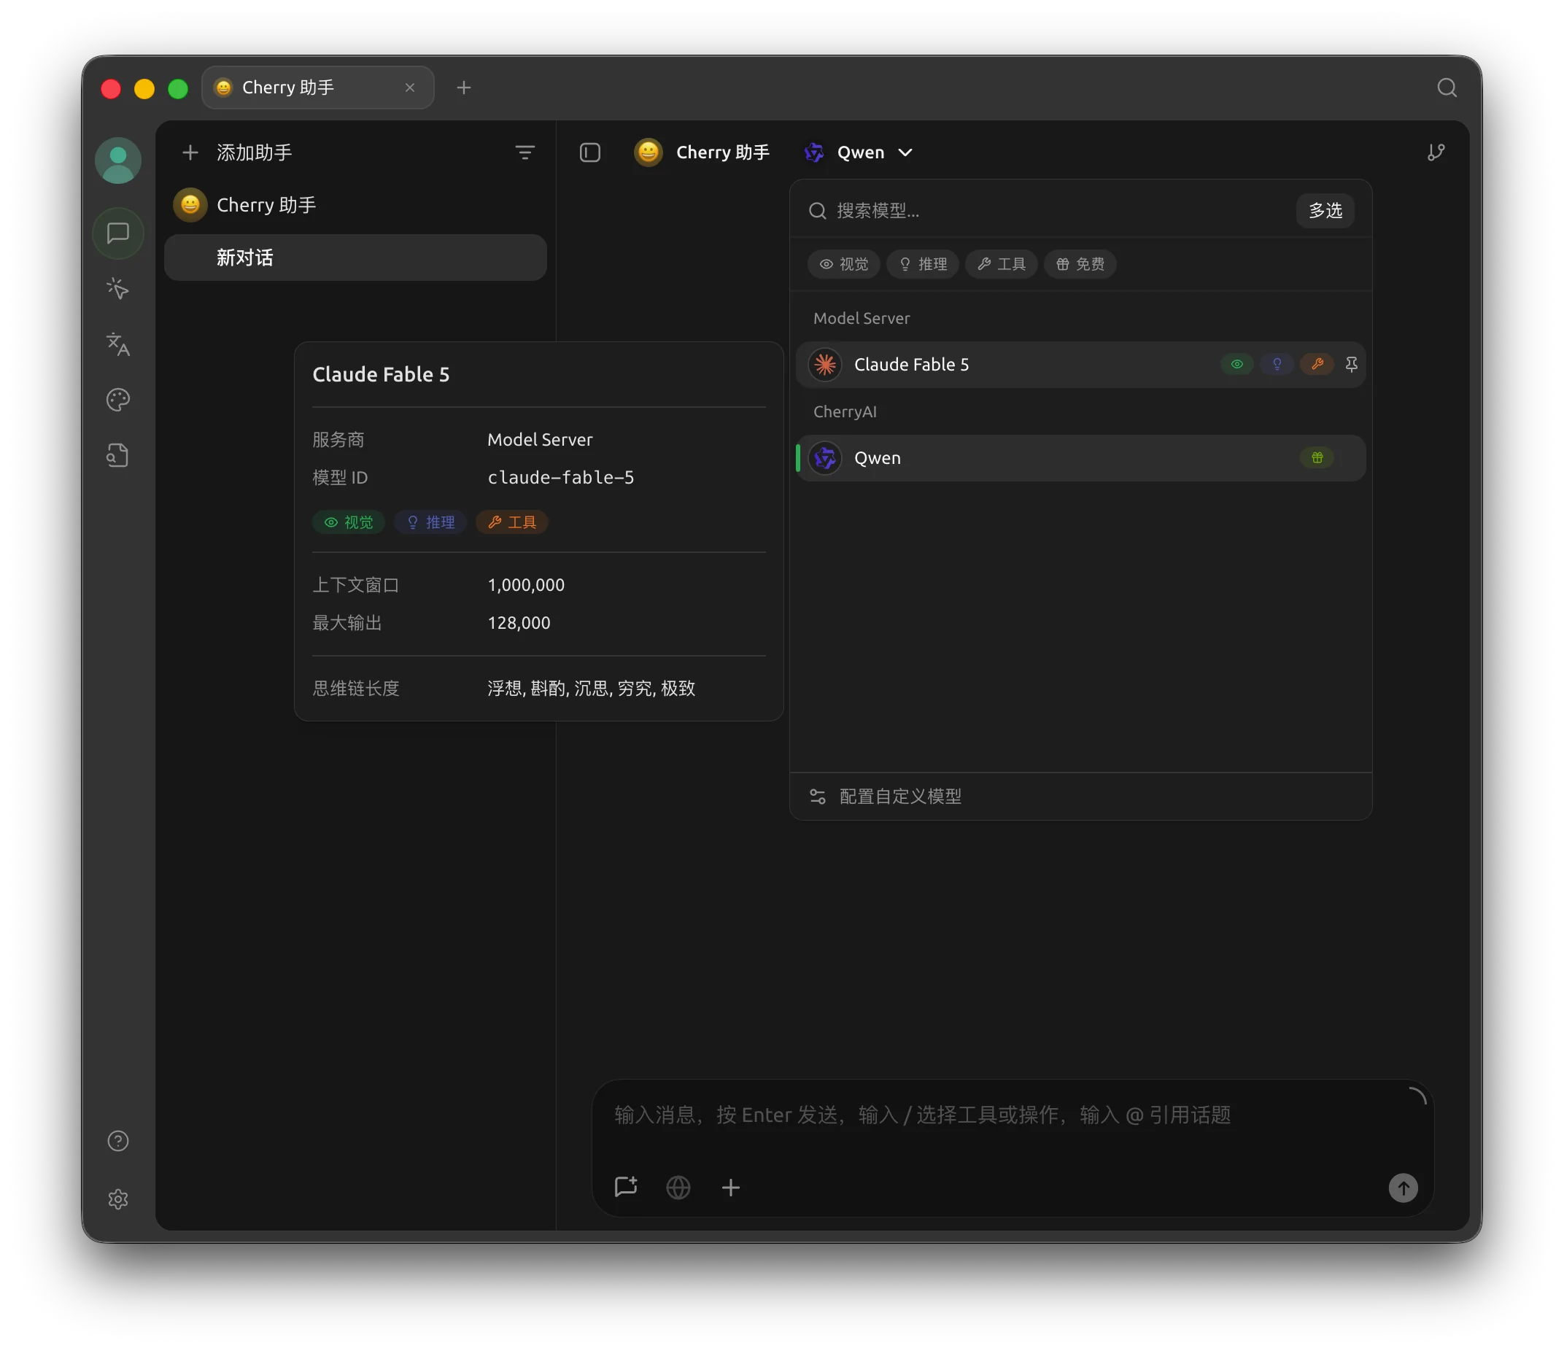The width and height of the screenshot is (1564, 1351).
Task: Toggle the sidebar panel collapse icon
Action: pyautogui.click(x=589, y=152)
